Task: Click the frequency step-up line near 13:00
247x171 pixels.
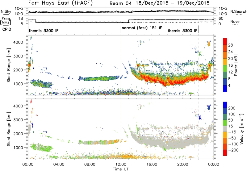Action: click(129, 21)
